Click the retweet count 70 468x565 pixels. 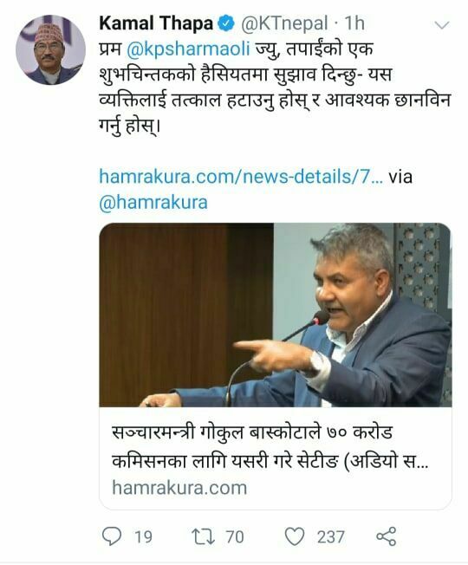[235, 536]
